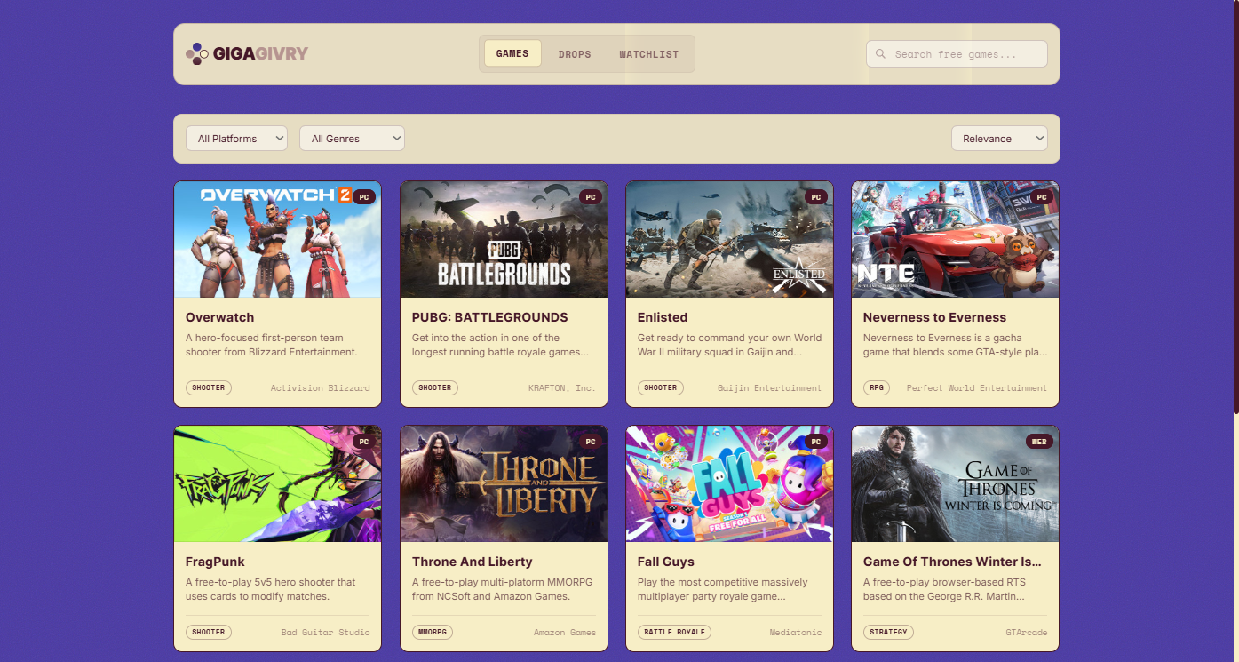Expand the All Platforms dropdown
The width and height of the screenshot is (1239, 662).
coord(236,139)
